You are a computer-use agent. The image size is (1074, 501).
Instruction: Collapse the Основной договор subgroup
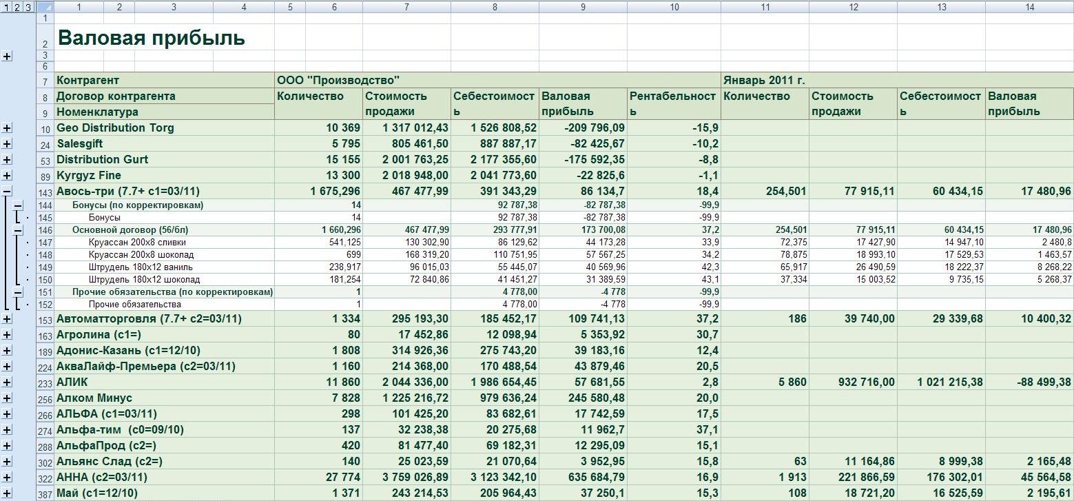click(18, 229)
